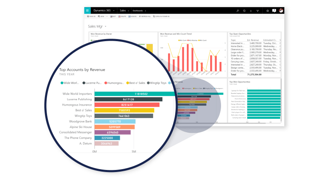
Task: Expand the chevron after Dashboards
Action: tap(145, 11)
